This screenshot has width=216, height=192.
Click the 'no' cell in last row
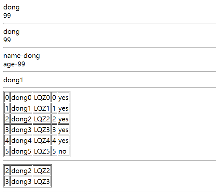64,151
